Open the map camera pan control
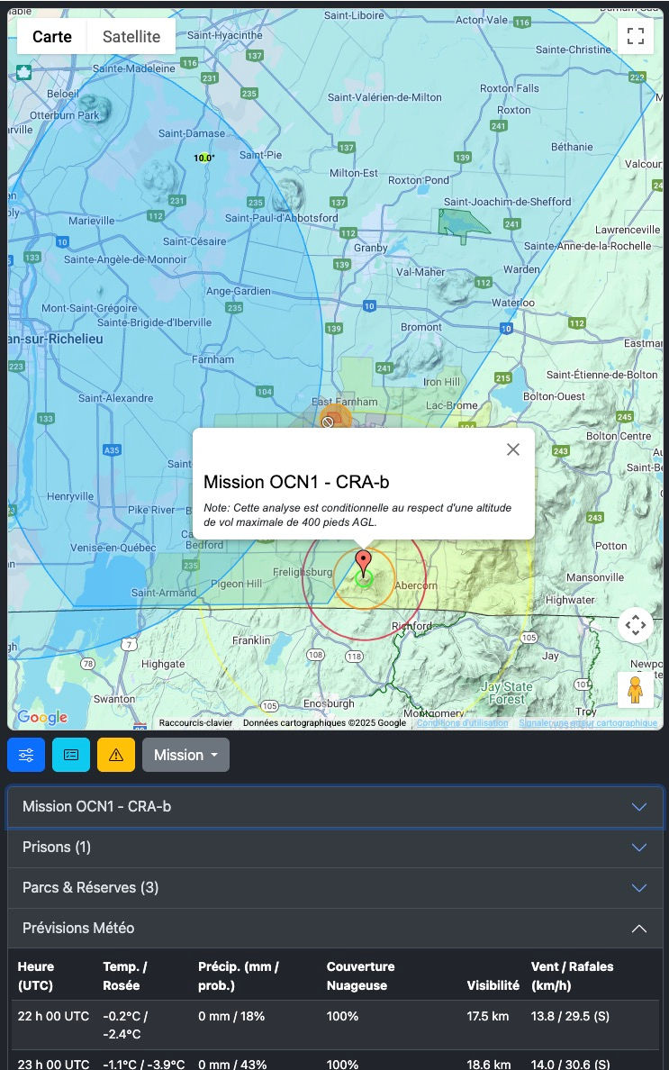Viewport: 669px width, 1070px height. [635, 624]
